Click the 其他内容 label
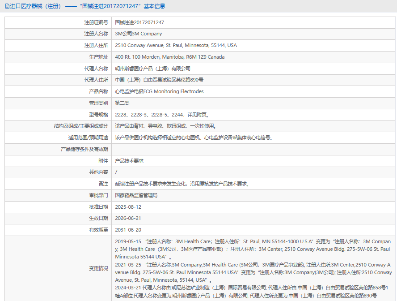The width and height of the screenshot is (397, 301). click(x=98, y=172)
